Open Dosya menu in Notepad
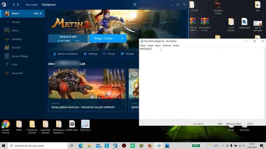Image resolution: width=266 pixels, height=149 pixels. [x=143, y=46]
